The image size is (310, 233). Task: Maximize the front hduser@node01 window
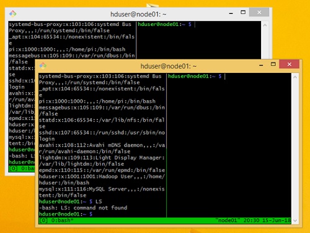[273, 64]
